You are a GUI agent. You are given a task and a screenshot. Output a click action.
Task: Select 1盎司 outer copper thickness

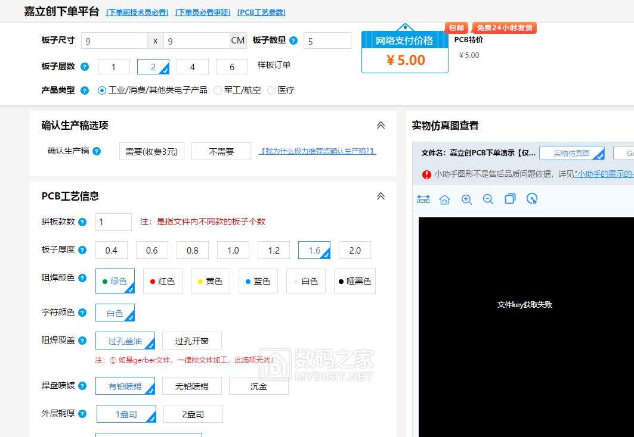pyautogui.click(x=126, y=414)
